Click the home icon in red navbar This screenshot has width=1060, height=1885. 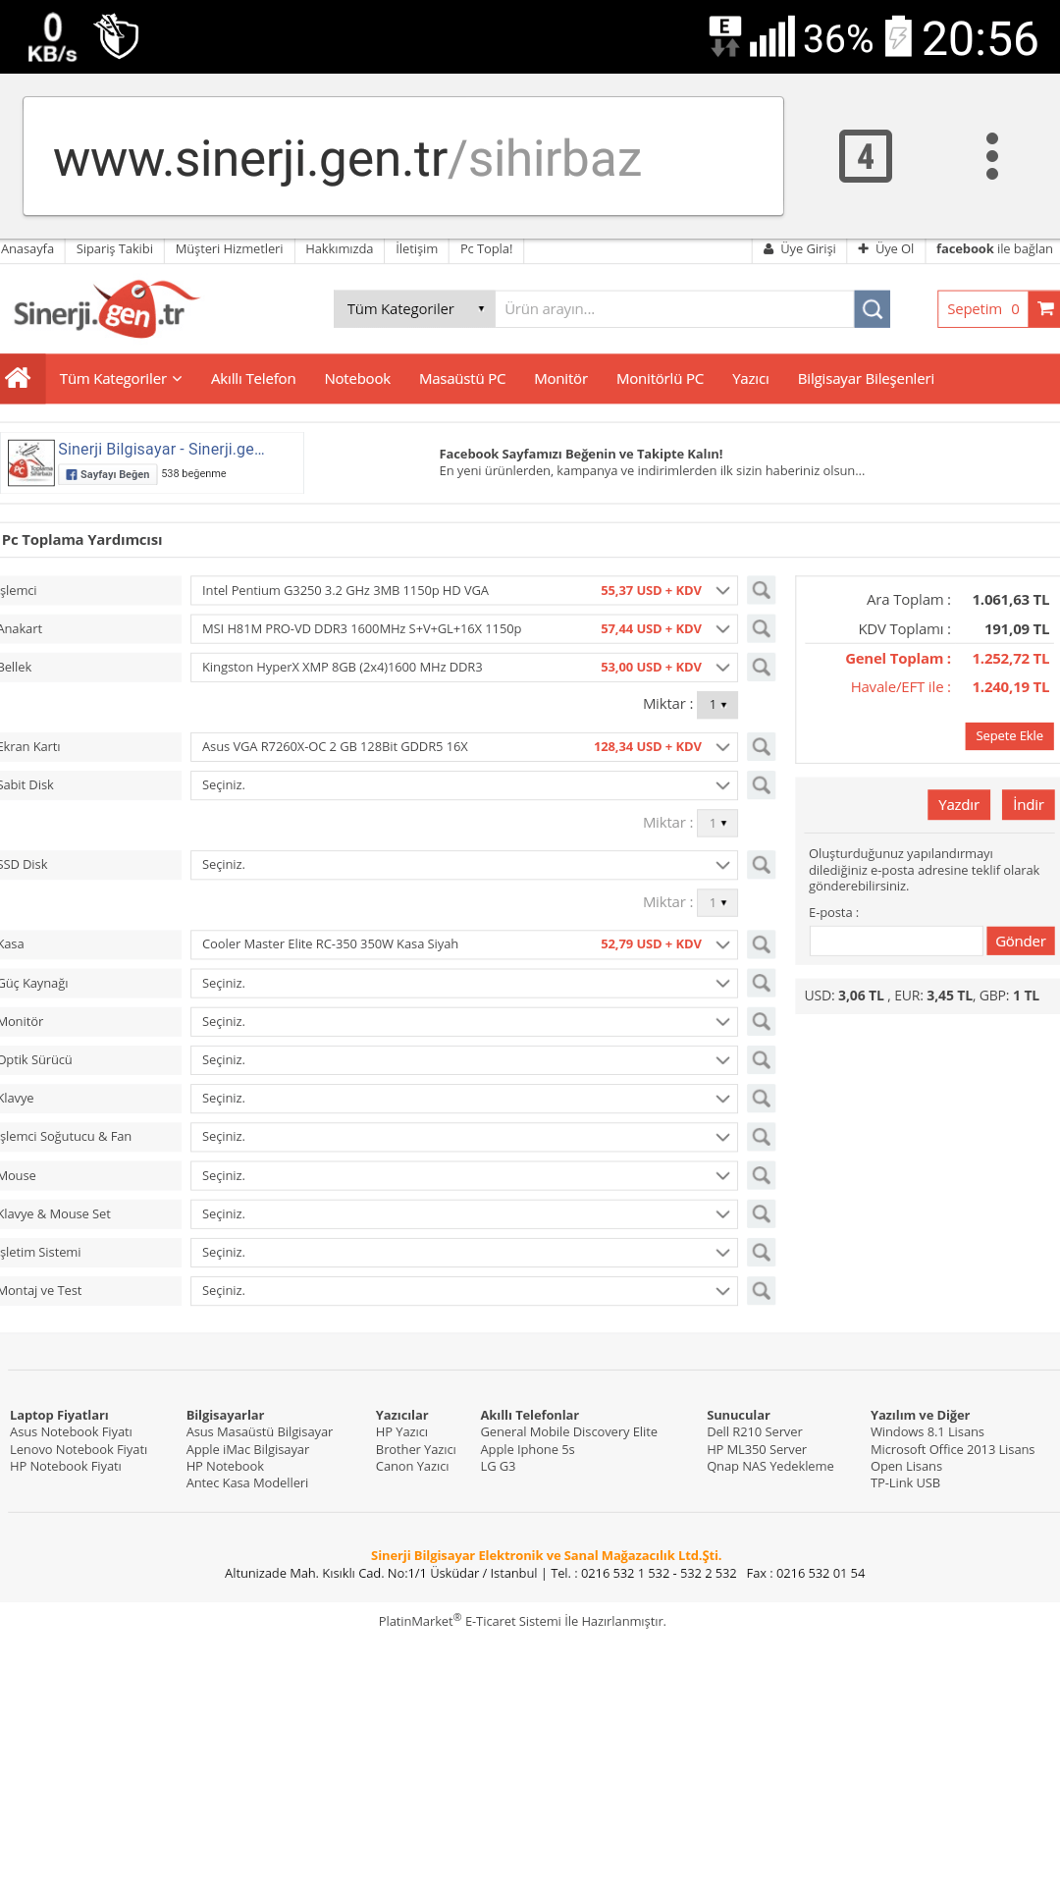18,378
